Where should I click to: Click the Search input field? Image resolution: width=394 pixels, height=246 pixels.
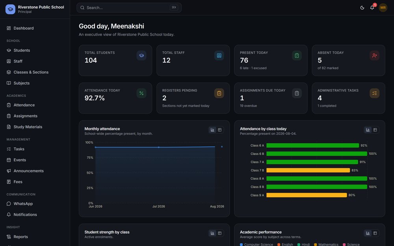tap(129, 8)
